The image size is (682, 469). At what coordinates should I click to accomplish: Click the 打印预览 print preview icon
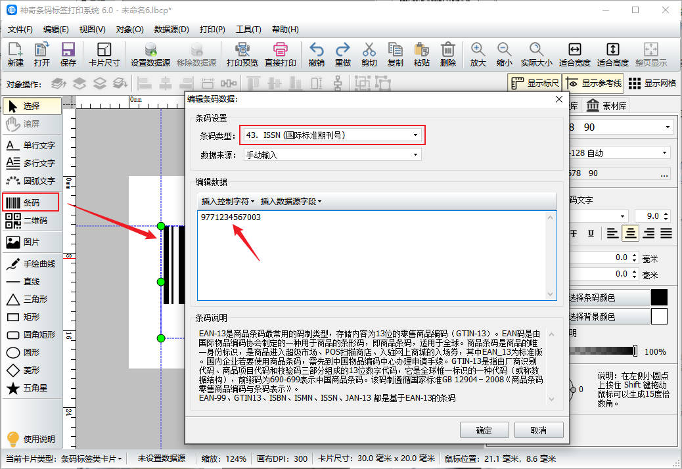point(242,55)
